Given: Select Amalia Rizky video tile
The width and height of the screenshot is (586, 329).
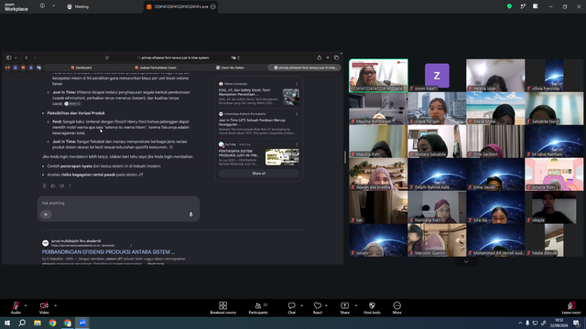Looking at the screenshot, I should click(554, 175).
